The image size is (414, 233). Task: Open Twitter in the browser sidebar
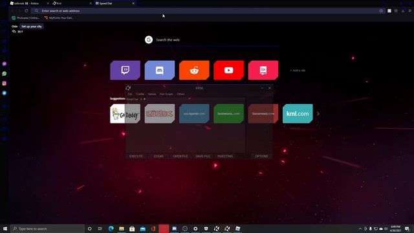pos(5,93)
